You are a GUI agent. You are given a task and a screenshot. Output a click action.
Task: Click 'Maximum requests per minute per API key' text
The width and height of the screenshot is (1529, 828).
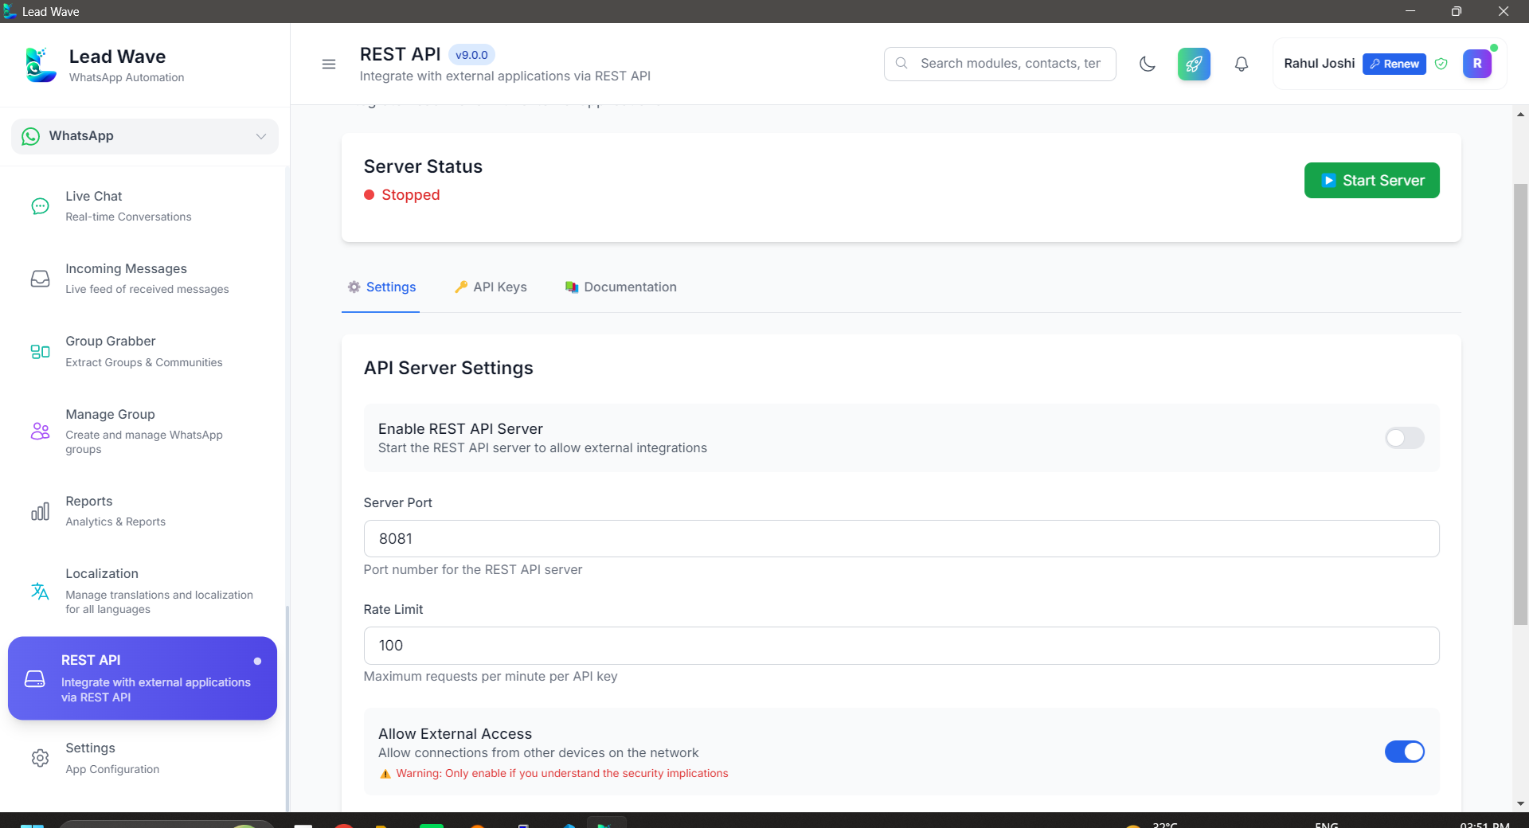(491, 676)
